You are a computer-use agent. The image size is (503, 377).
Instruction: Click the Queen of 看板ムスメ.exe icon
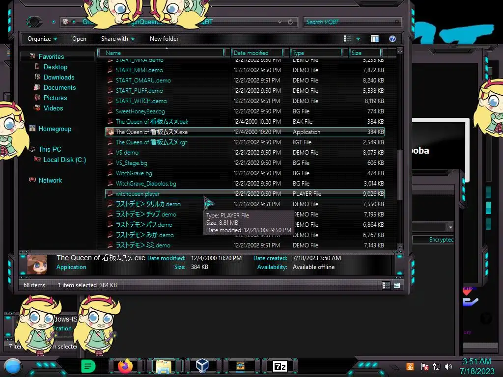click(x=111, y=132)
